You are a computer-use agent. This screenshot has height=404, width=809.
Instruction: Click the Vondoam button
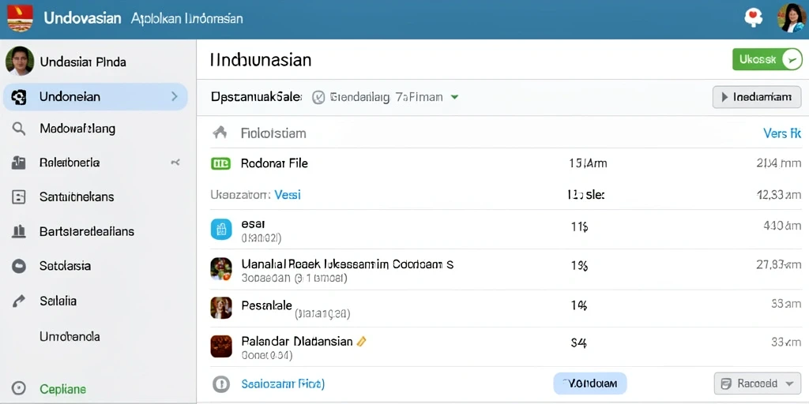pos(589,383)
